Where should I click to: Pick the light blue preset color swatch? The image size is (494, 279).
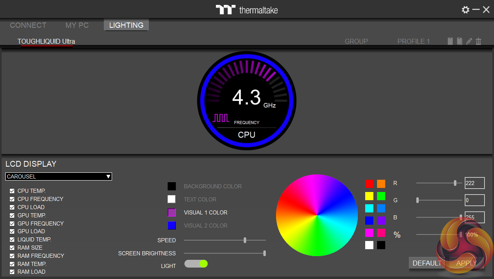pyautogui.click(x=381, y=208)
